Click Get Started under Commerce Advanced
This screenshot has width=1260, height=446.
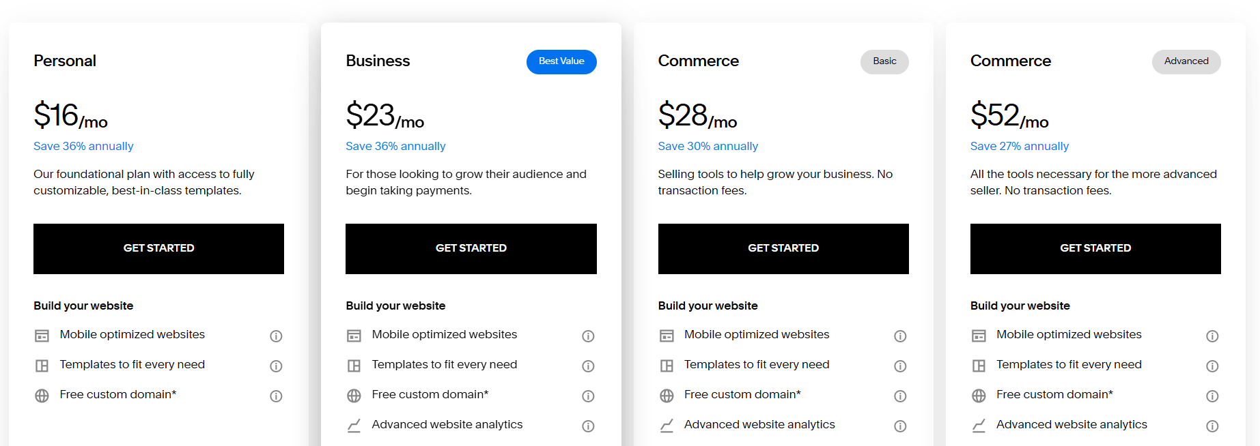(1095, 248)
